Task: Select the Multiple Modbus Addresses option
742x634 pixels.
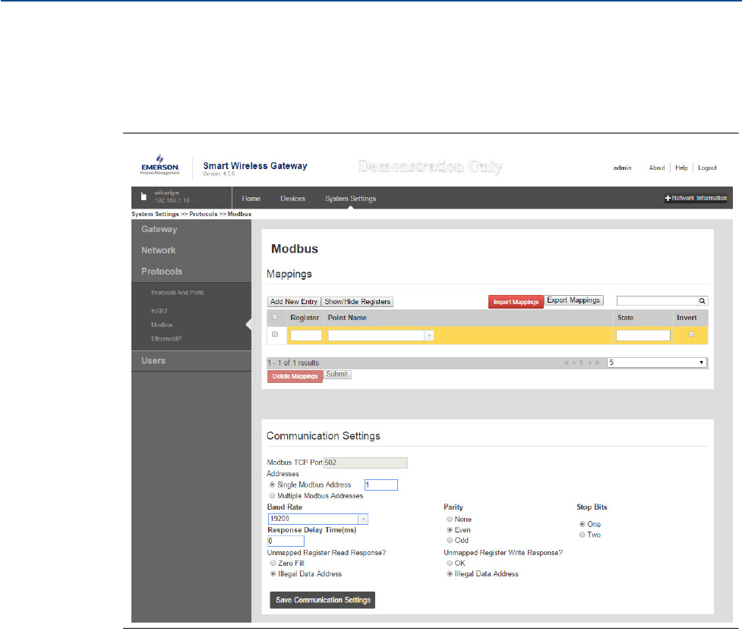Action: tap(273, 496)
